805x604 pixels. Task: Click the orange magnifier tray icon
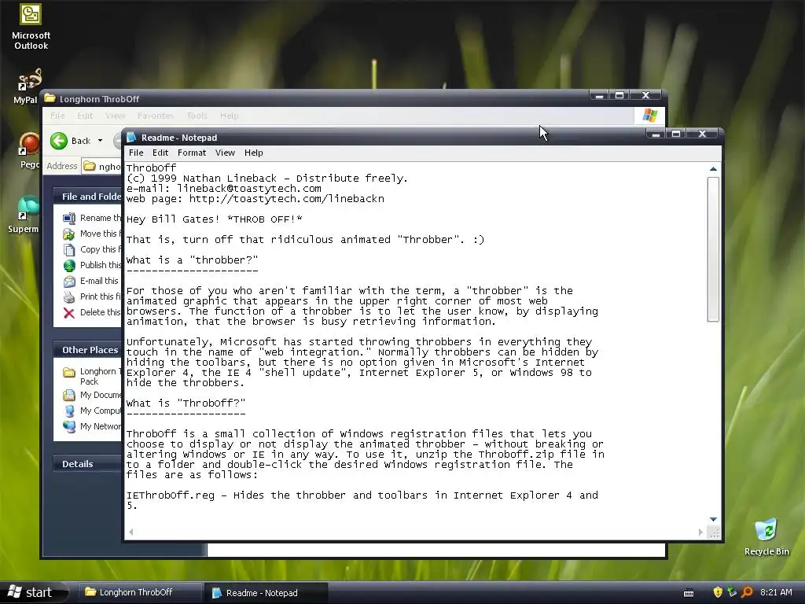(747, 592)
